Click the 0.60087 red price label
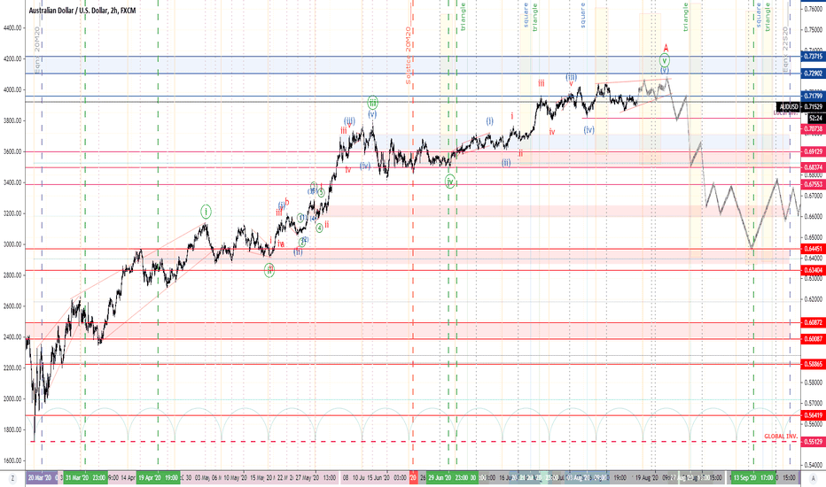The height and width of the screenshot is (487, 826). coord(813,339)
